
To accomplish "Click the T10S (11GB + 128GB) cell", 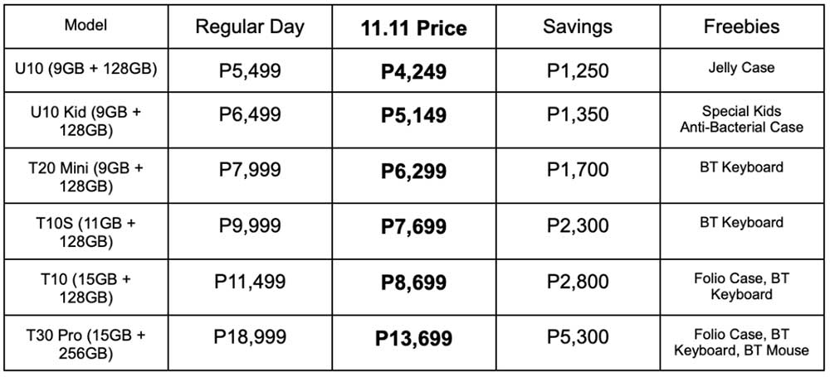I will click(85, 232).
